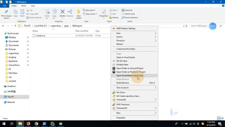Choose Git GUI Here
This screenshot has width=225, height=127.
(134, 61)
